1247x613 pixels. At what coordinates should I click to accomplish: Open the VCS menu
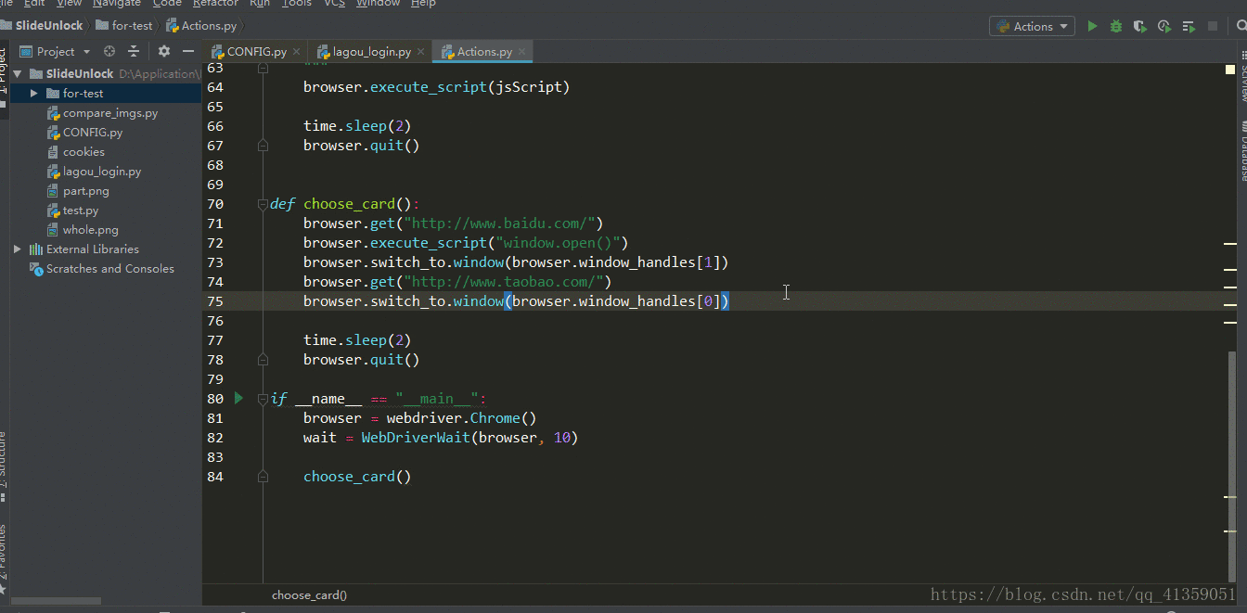pyautogui.click(x=334, y=4)
